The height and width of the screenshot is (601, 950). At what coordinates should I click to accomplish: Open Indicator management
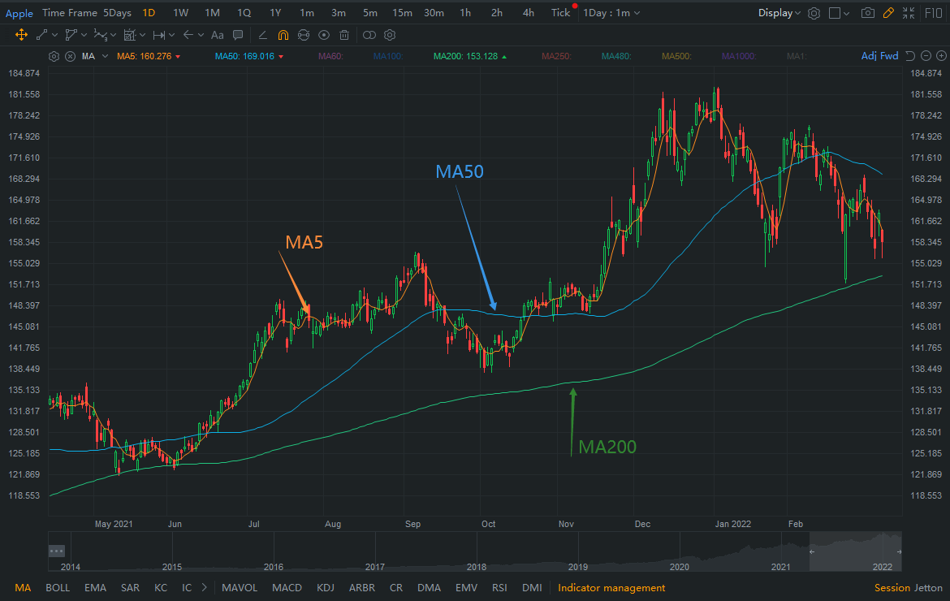pos(611,587)
